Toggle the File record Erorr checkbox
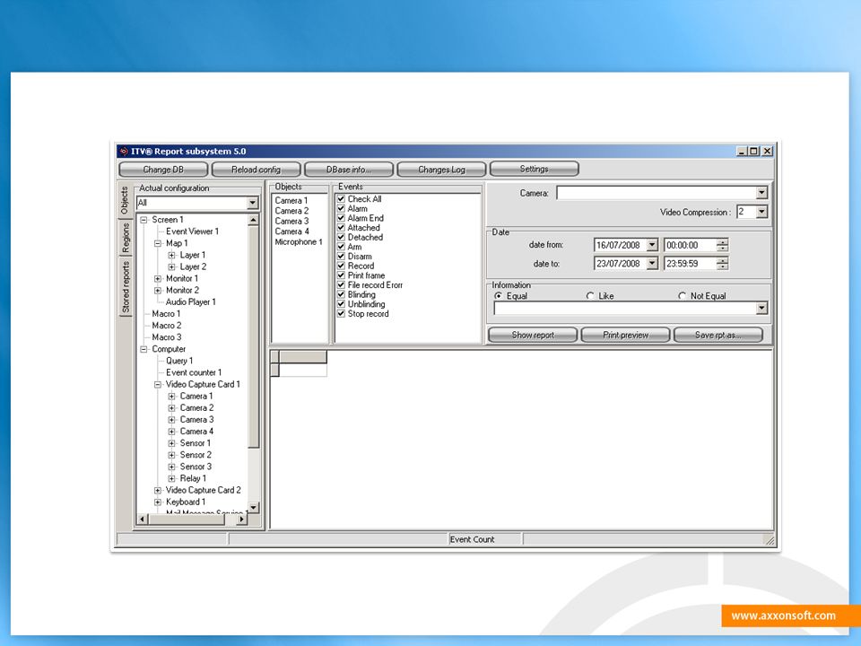 pos(341,285)
